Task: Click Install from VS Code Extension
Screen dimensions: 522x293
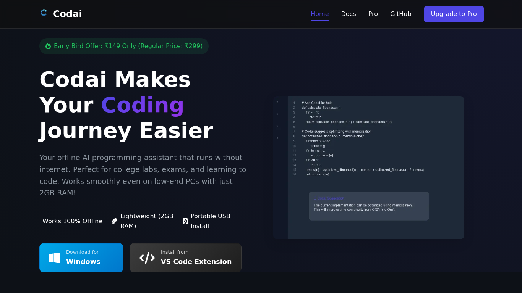Action: tap(185, 258)
